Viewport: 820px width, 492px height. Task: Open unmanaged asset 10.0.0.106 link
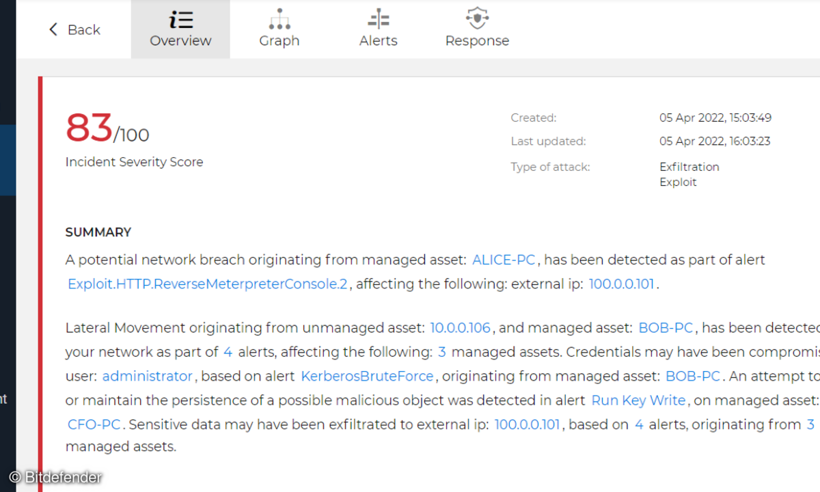[461, 328]
